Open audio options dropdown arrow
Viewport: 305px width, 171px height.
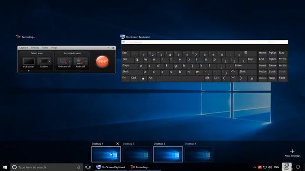pyautogui.click(x=86, y=61)
